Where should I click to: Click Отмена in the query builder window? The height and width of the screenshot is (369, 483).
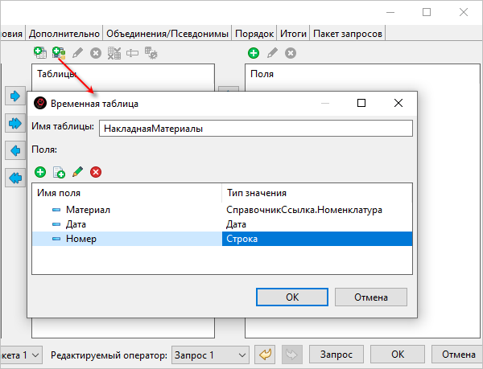[458, 355]
